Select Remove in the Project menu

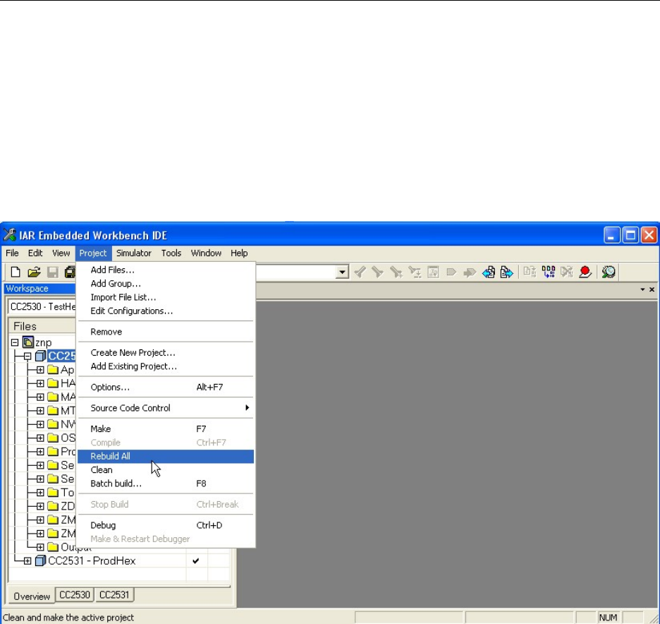(x=166, y=332)
